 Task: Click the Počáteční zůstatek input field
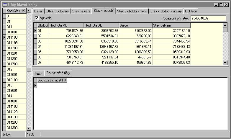point(208,18)
